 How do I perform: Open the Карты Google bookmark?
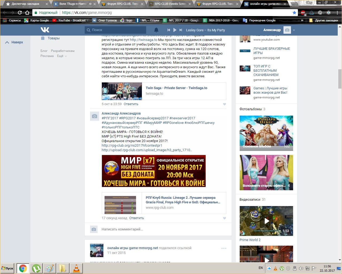coord(37,20)
